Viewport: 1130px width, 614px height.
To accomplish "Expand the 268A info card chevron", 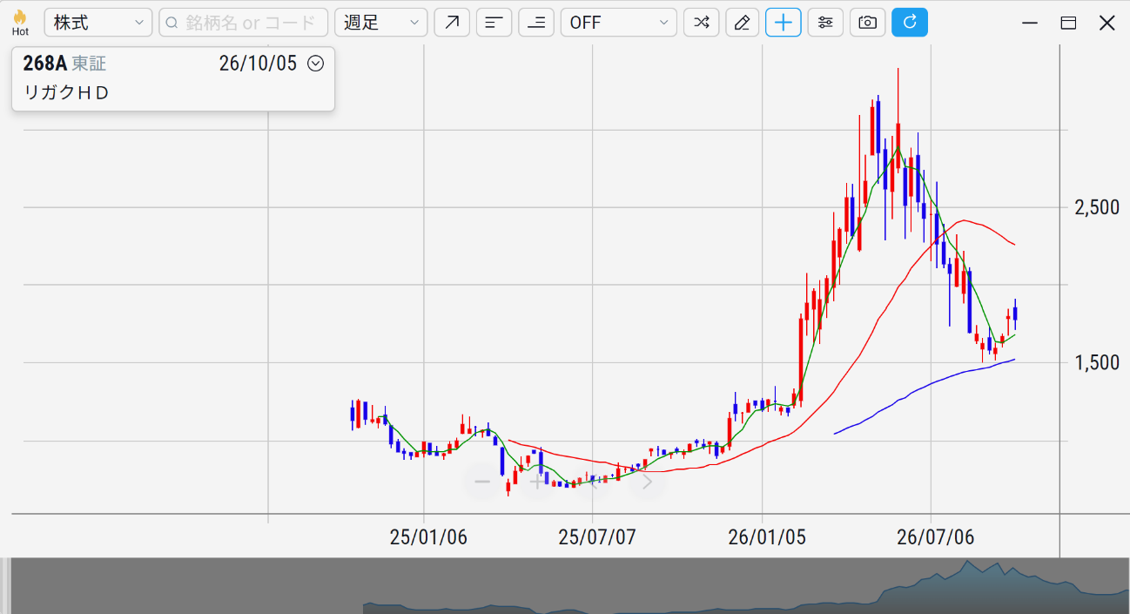I will click(x=316, y=64).
